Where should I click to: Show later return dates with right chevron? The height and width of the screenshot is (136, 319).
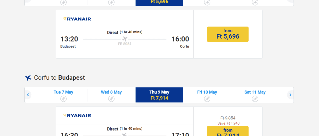290,95
